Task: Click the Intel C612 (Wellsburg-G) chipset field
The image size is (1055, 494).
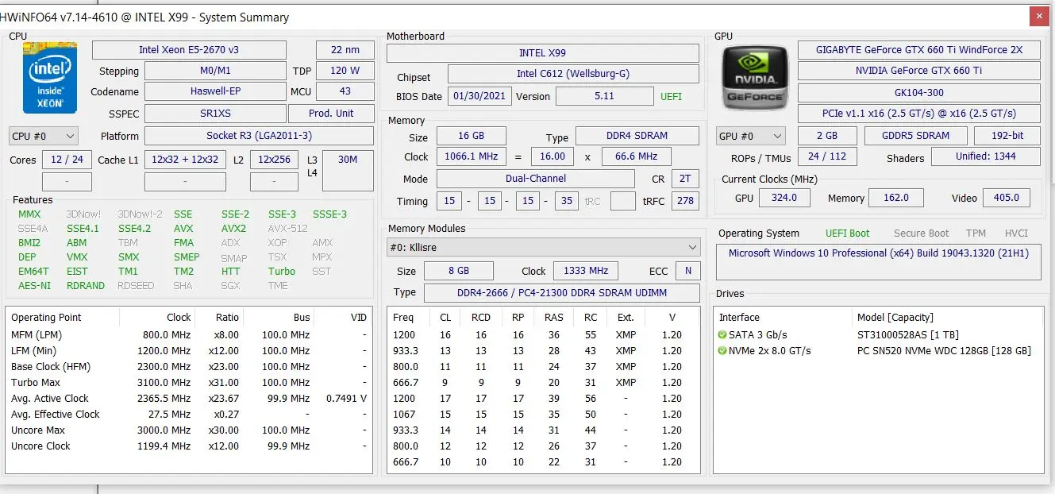Action: [x=573, y=74]
